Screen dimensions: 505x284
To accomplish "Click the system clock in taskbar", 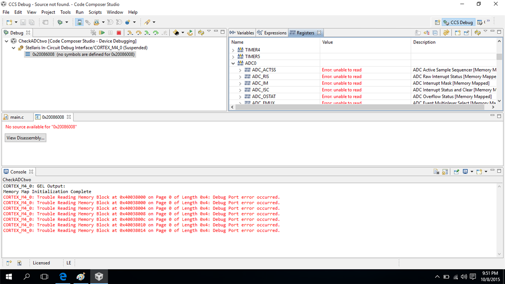I will [x=490, y=276].
